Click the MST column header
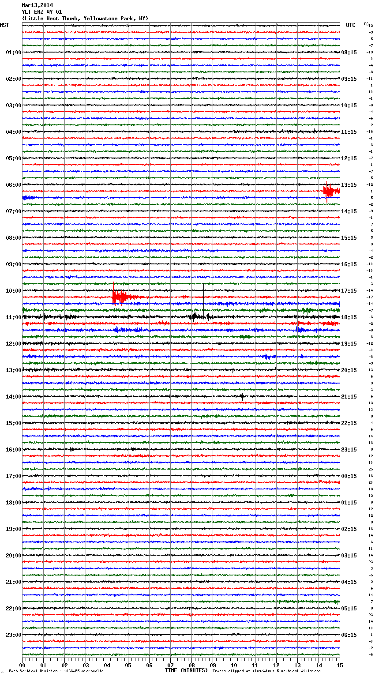Screen dimensions: 375x677 pos(4,25)
